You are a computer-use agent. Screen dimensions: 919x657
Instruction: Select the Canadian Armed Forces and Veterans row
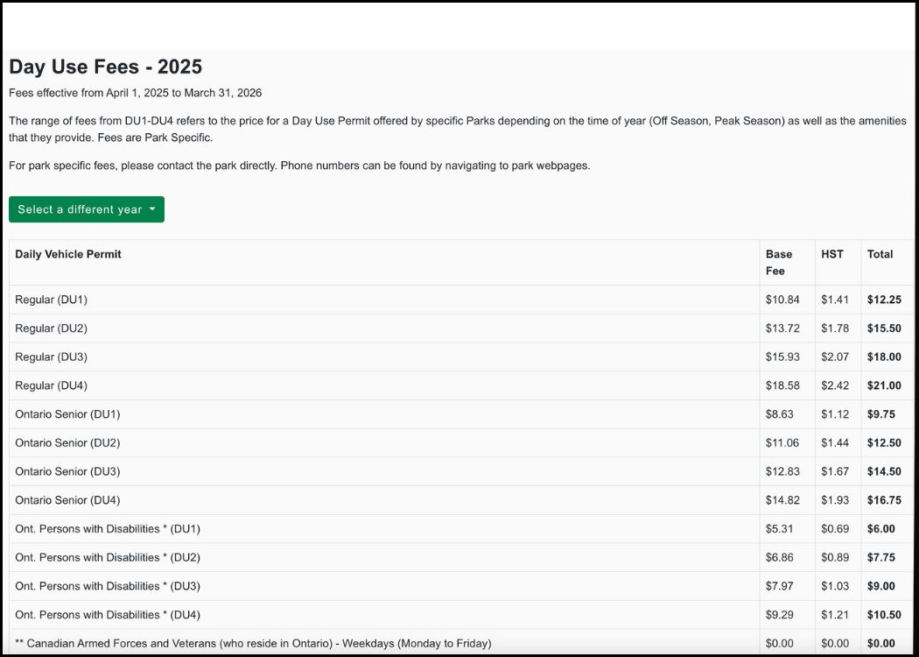[460, 643]
